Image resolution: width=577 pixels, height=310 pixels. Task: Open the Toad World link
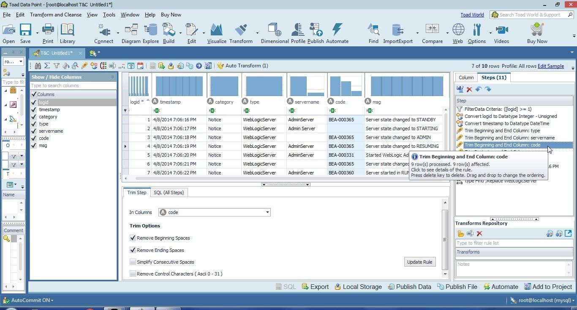tap(472, 15)
